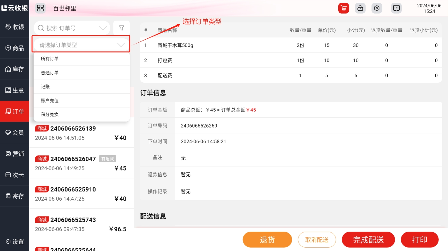Select order 2406066526047 with 有退款 tag
This screenshot has height=251, width=448.
point(81,163)
